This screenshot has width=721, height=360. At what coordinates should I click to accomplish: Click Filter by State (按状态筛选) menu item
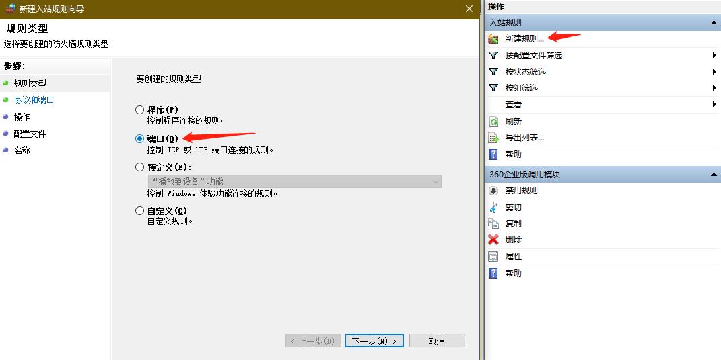[526, 72]
